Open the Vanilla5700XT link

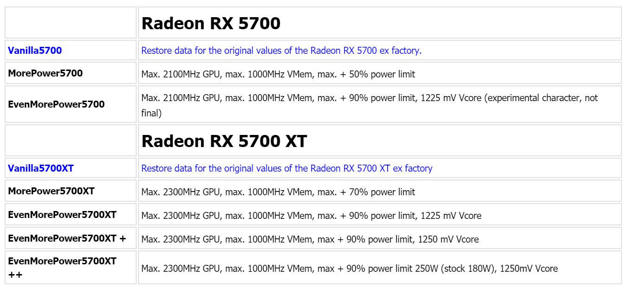click(41, 168)
